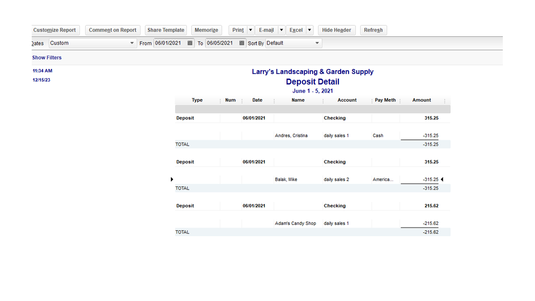Expand the E-mail dropdown arrow
The width and height of the screenshot is (535, 301).
(x=282, y=30)
